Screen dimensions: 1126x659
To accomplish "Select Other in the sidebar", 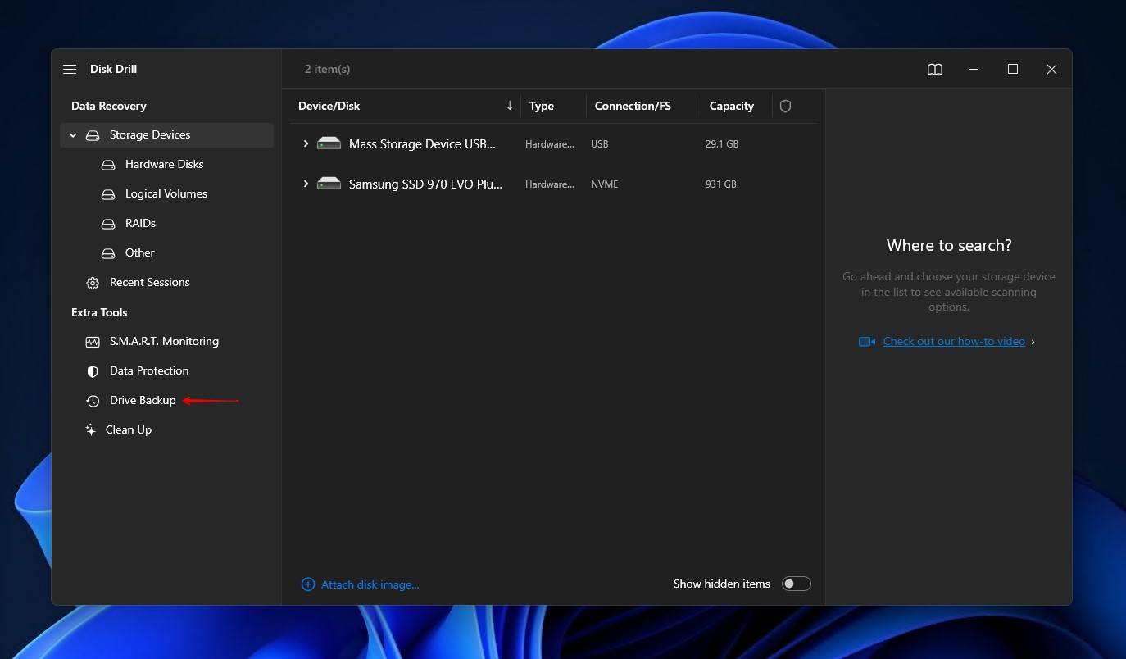I will (139, 252).
